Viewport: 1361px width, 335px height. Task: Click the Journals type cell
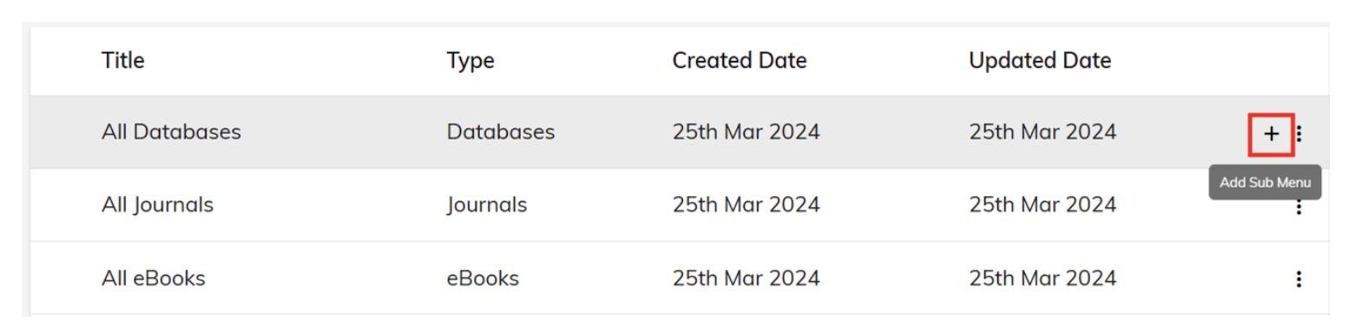tap(487, 205)
